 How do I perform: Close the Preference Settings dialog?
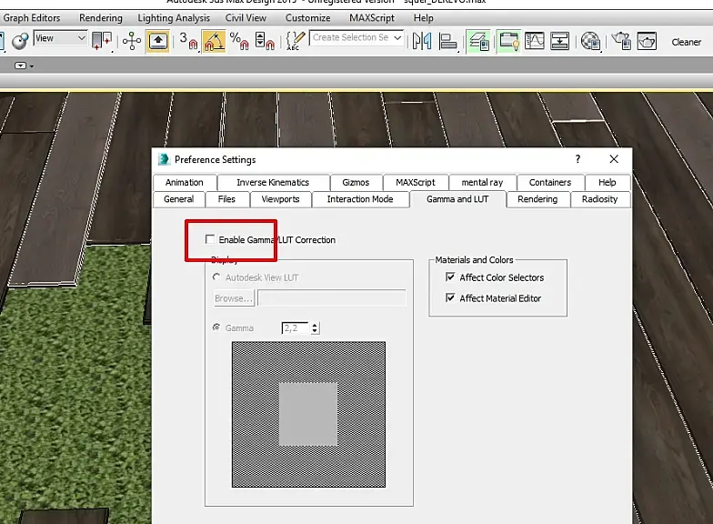pyautogui.click(x=614, y=159)
